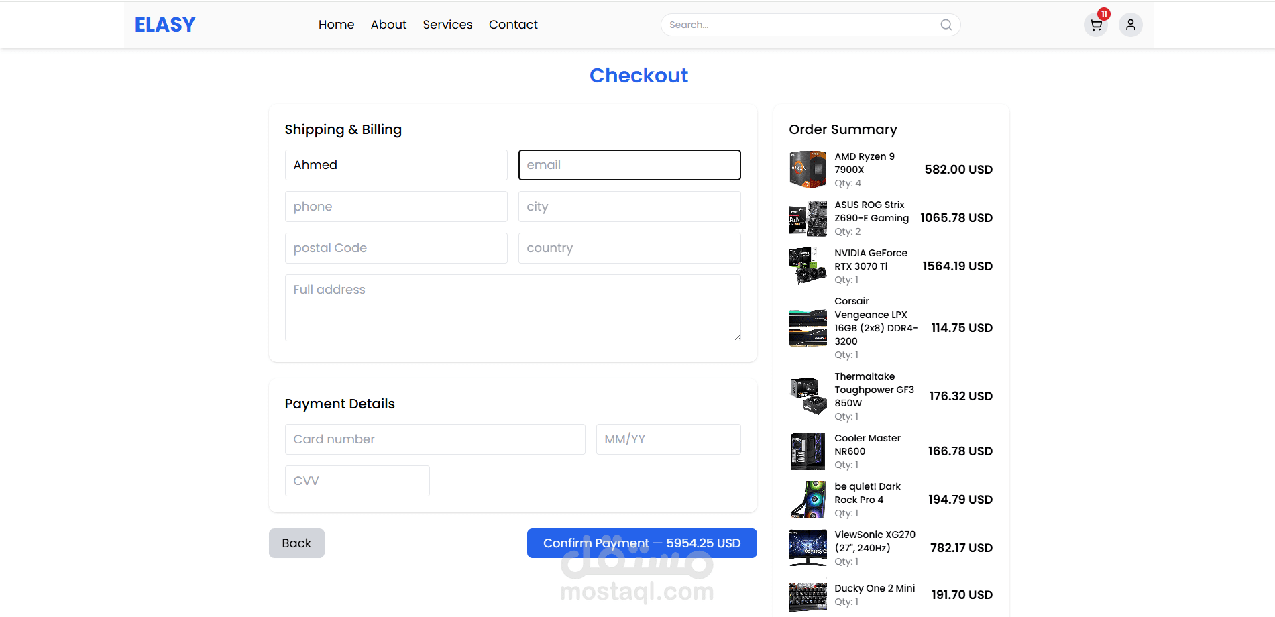
Task: Click the ViewSonic XG270 monitor thumbnail
Action: (808, 548)
